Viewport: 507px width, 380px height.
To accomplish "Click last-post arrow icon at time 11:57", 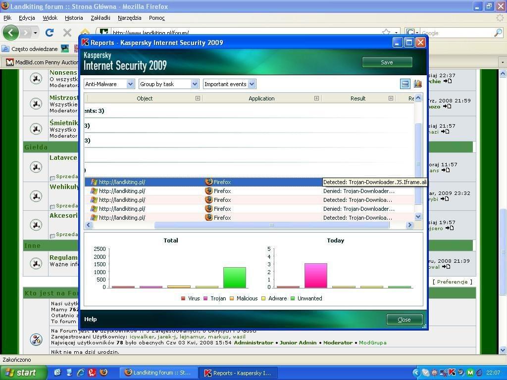I will click(x=446, y=170).
